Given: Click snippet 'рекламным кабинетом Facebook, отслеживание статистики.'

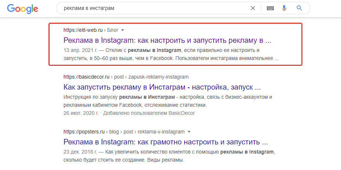Looking at the screenshot, I should tap(135, 105).
